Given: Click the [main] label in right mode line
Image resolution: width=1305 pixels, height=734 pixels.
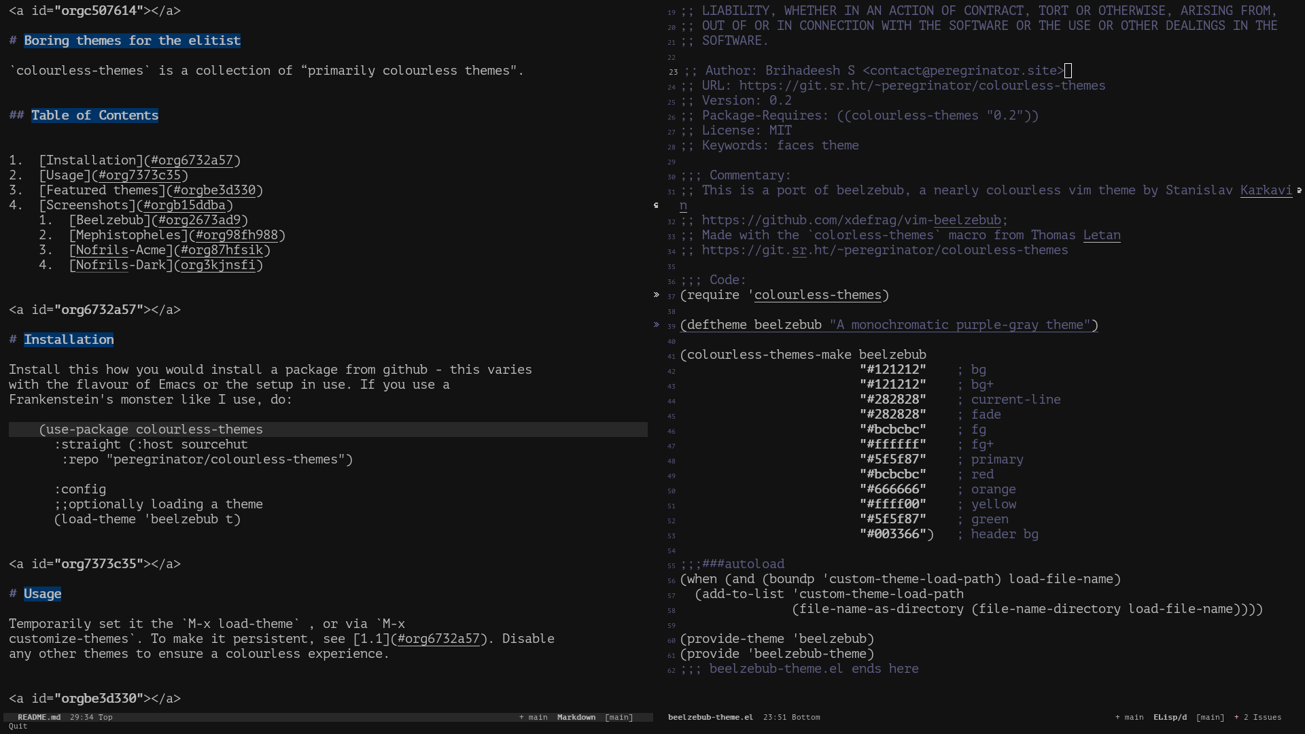Looking at the screenshot, I should tap(1210, 717).
